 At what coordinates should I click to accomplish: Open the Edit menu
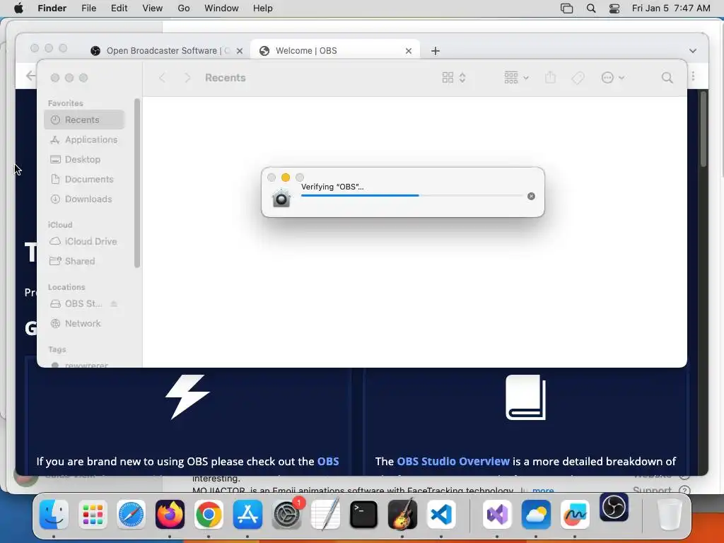[119, 8]
